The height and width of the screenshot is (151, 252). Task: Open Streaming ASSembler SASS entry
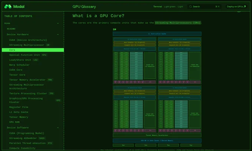click(x=27, y=138)
